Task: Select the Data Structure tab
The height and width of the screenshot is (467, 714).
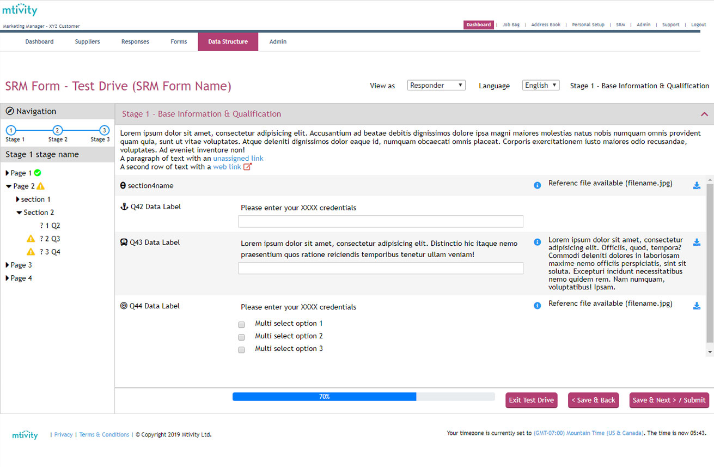Action: (x=228, y=41)
